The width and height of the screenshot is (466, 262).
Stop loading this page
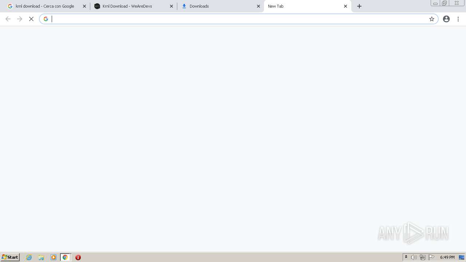[31, 19]
